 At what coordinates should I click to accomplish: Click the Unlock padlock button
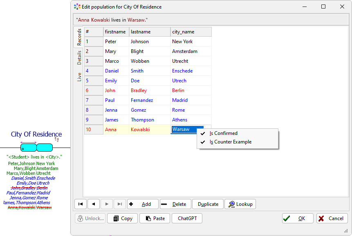pos(90,218)
